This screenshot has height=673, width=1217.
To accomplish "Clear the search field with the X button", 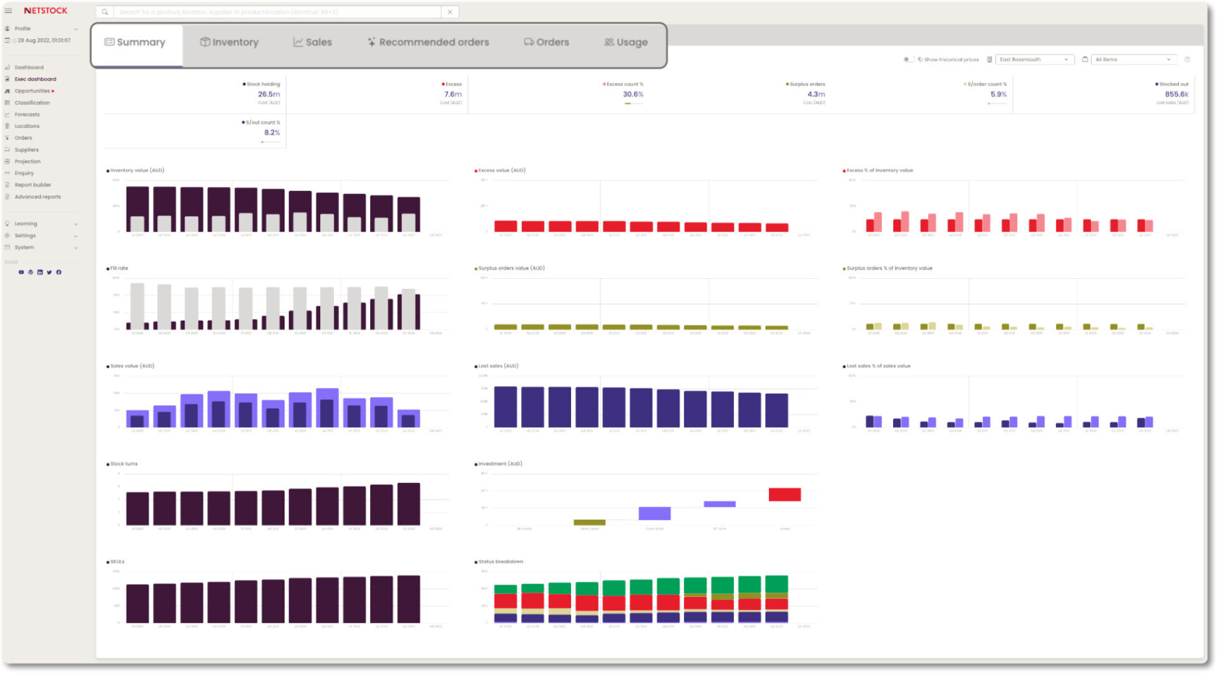I will tap(450, 12).
